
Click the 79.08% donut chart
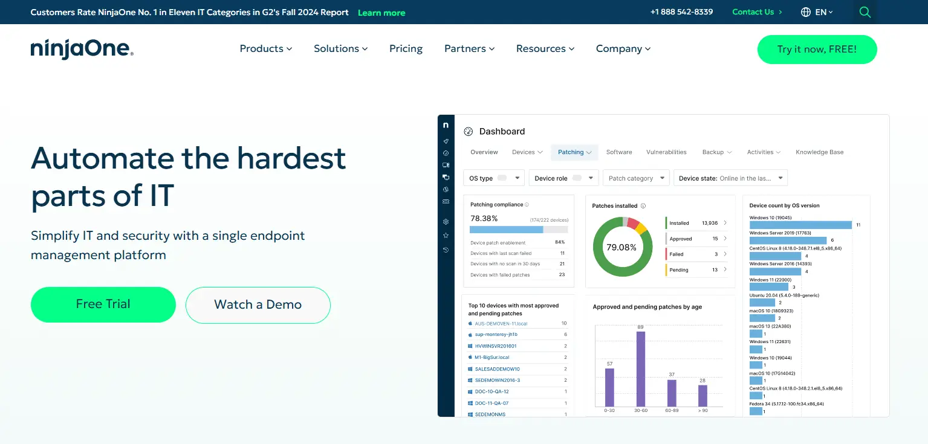click(622, 246)
